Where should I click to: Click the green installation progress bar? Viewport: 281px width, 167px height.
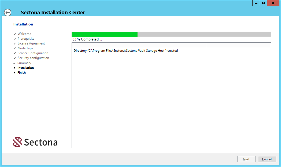click(x=104, y=34)
